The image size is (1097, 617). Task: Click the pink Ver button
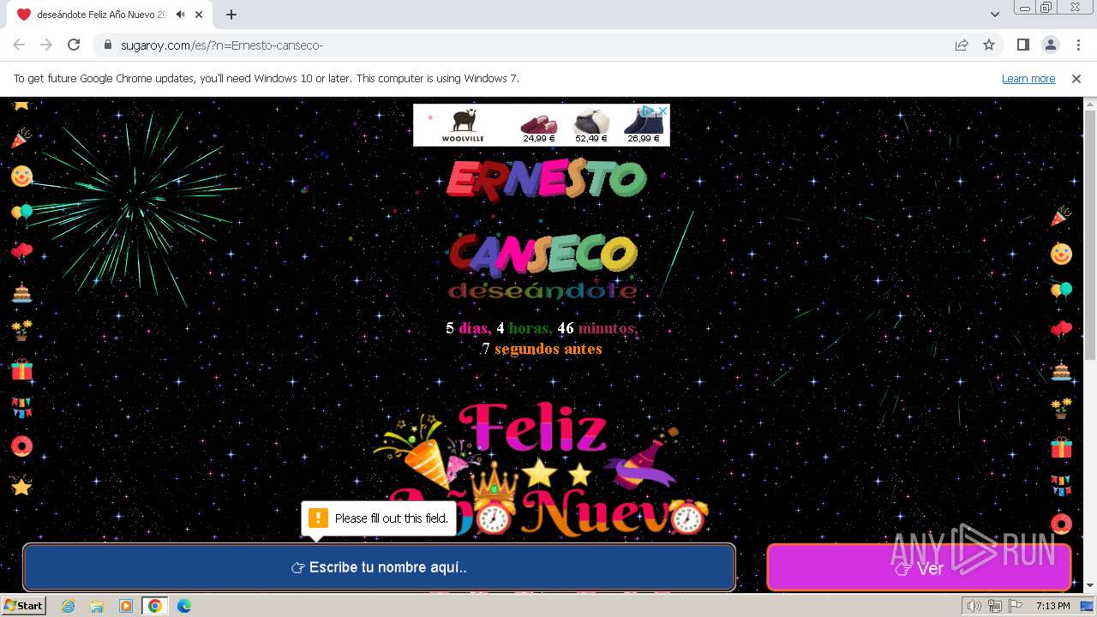click(919, 567)
